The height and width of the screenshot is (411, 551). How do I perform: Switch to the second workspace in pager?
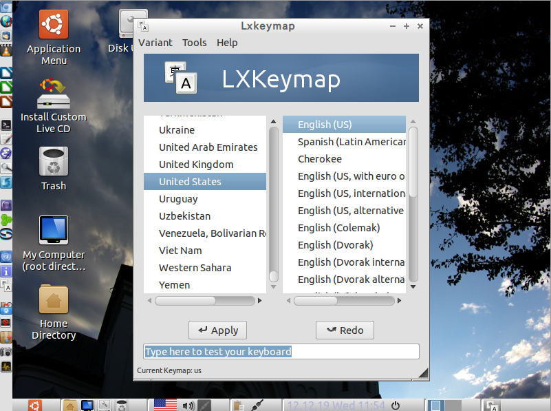click(453, 405)
